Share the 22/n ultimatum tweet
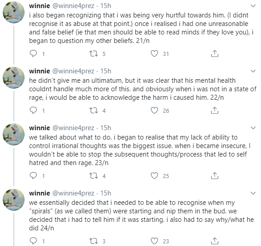261x246 pixels. (215, 110)
